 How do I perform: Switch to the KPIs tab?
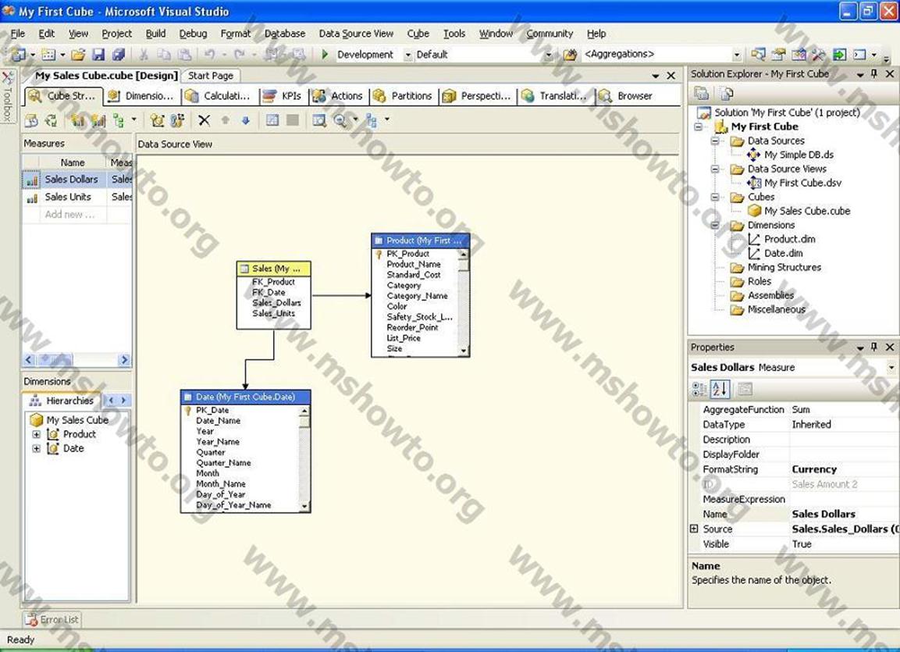[285, 96]
